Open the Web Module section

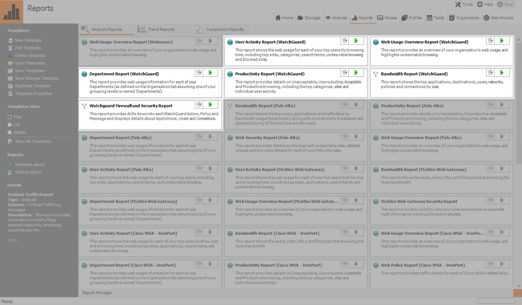point(499,18)
